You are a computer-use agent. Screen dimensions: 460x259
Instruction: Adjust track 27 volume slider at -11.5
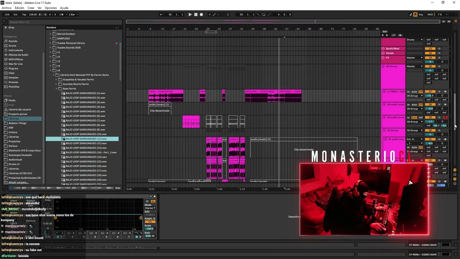pos(430,96)
